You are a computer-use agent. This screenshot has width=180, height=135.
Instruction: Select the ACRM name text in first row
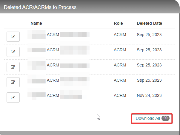coord(53,35)
